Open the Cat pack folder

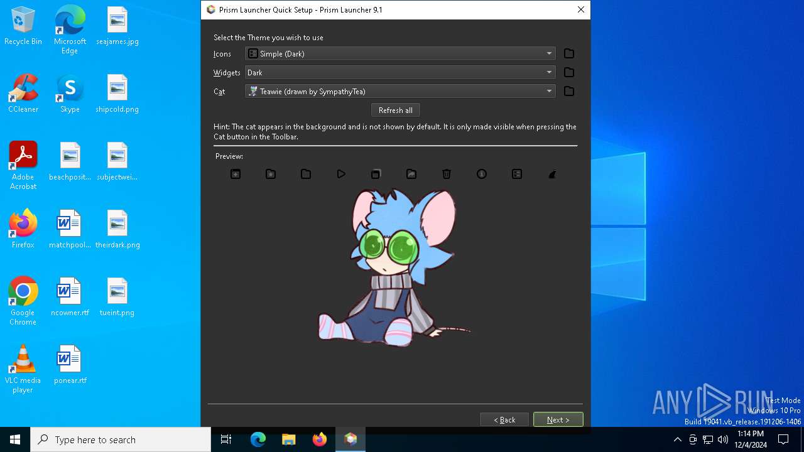[569, 91]
